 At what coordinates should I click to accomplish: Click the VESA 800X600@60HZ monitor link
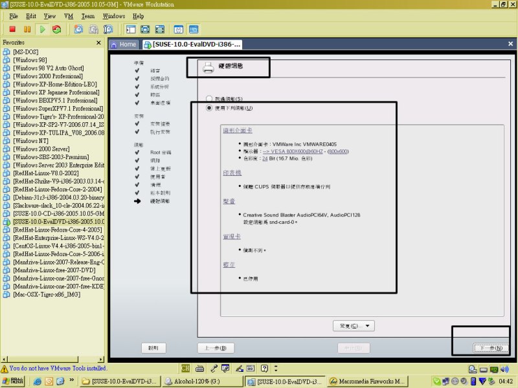click(293, 151)
